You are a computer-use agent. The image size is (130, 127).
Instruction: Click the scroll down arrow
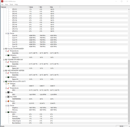click(129, 124)
